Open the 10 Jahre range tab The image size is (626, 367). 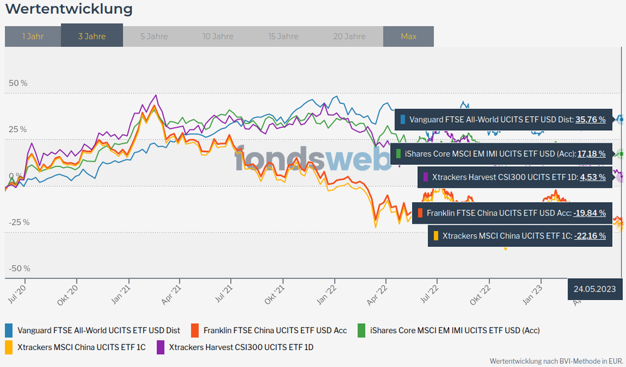(218, 36)
